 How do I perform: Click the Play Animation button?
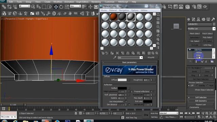190,113
